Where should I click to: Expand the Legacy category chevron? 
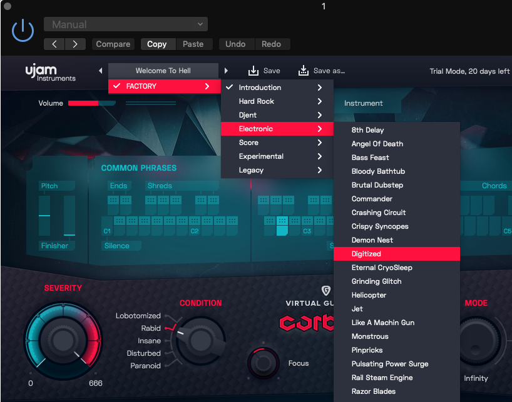pyautogui.click(x=320, y=170)
